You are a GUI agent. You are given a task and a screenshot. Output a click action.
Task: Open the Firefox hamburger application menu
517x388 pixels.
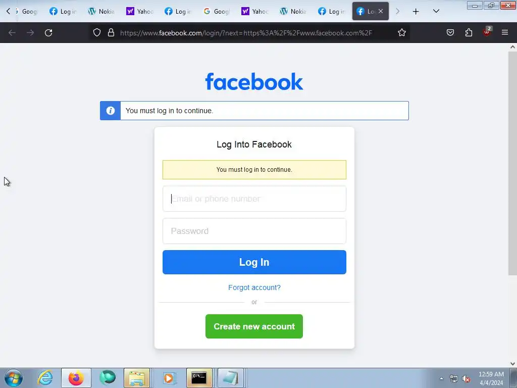[x=505, y=33]
